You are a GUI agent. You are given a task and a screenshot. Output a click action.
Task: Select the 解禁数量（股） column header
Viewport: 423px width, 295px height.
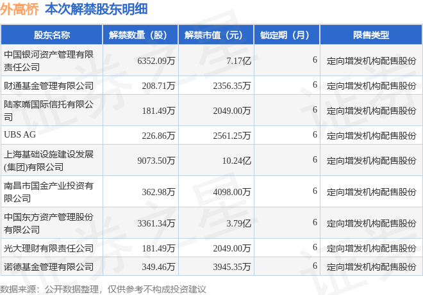[x=141, y=35]
